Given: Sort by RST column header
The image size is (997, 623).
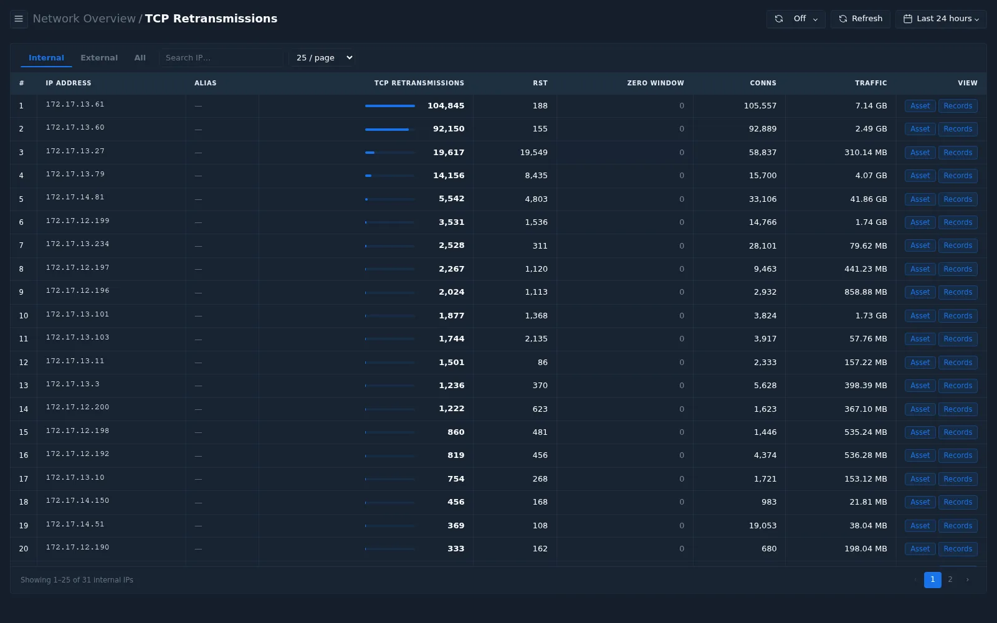Looking at the screenshot, I should 540,83.
